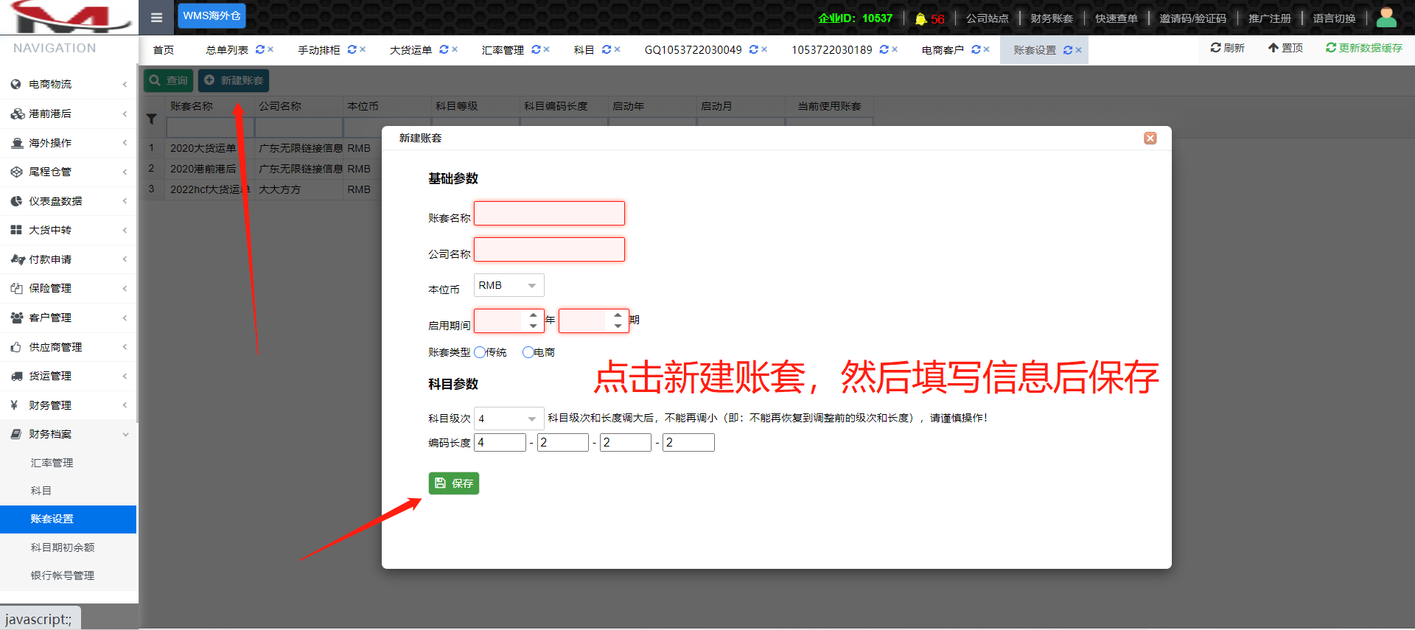Screen dimensions: 1415x630
Task: Click the WMS海外仓 button
Action: 212,15
